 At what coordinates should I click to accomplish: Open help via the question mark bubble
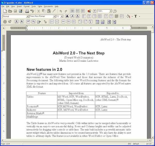point(115,11)
